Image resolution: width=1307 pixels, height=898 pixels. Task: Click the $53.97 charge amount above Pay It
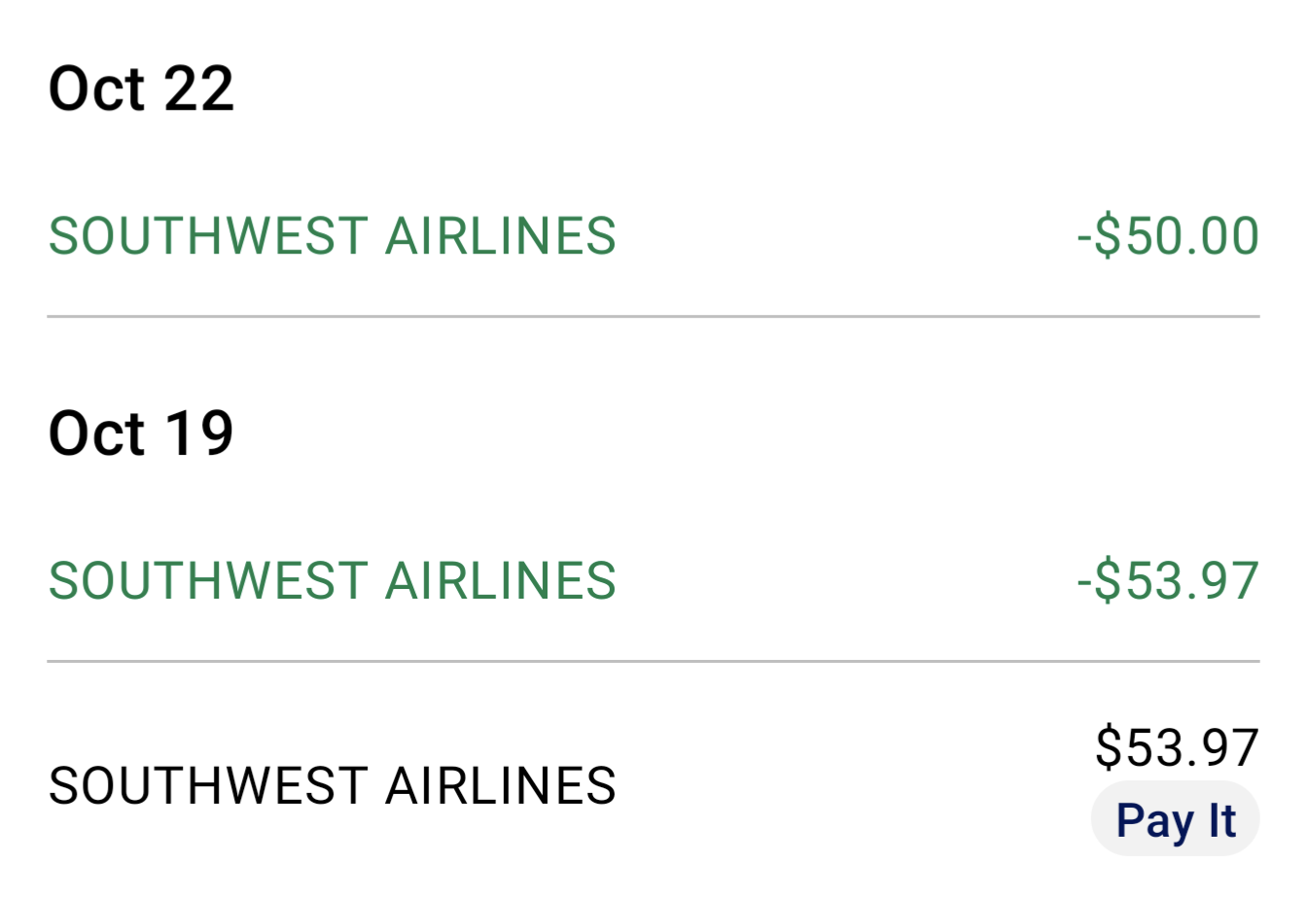point(1177,746)
